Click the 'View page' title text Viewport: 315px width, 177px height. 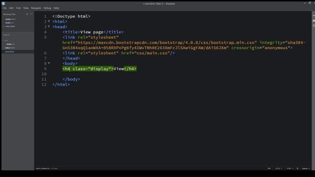click(92, 32)
